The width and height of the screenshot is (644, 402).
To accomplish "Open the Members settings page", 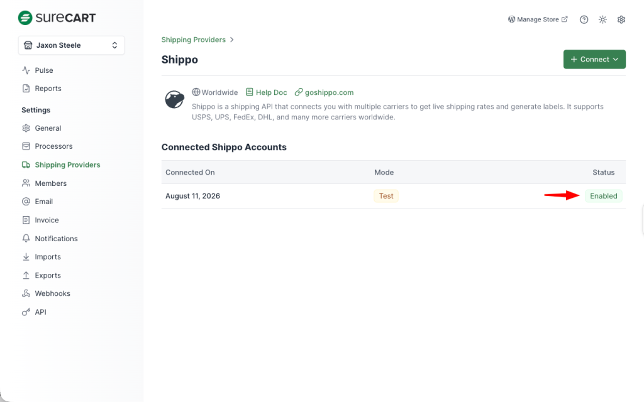I will point(50,183).
